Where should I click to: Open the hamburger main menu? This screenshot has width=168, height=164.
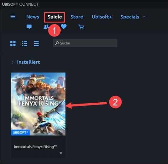(x=13, y=17)
